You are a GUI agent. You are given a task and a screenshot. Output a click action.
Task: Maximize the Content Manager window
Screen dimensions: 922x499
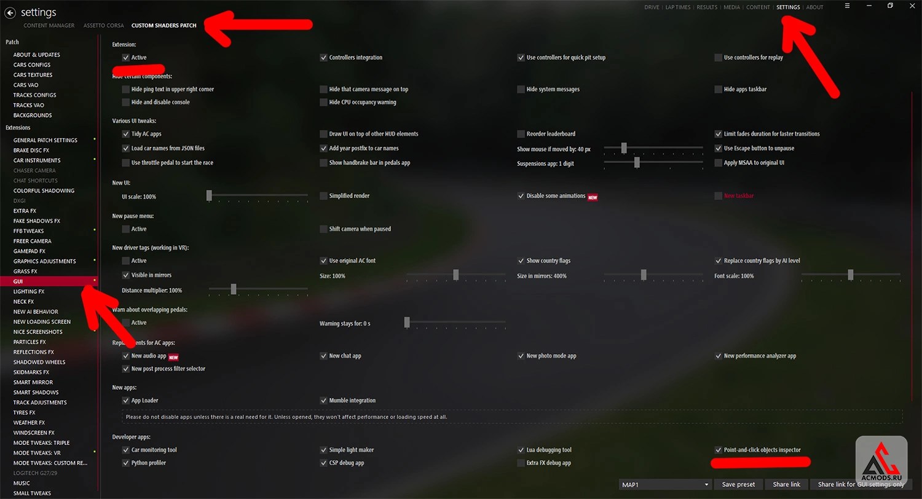coord(890,6)
